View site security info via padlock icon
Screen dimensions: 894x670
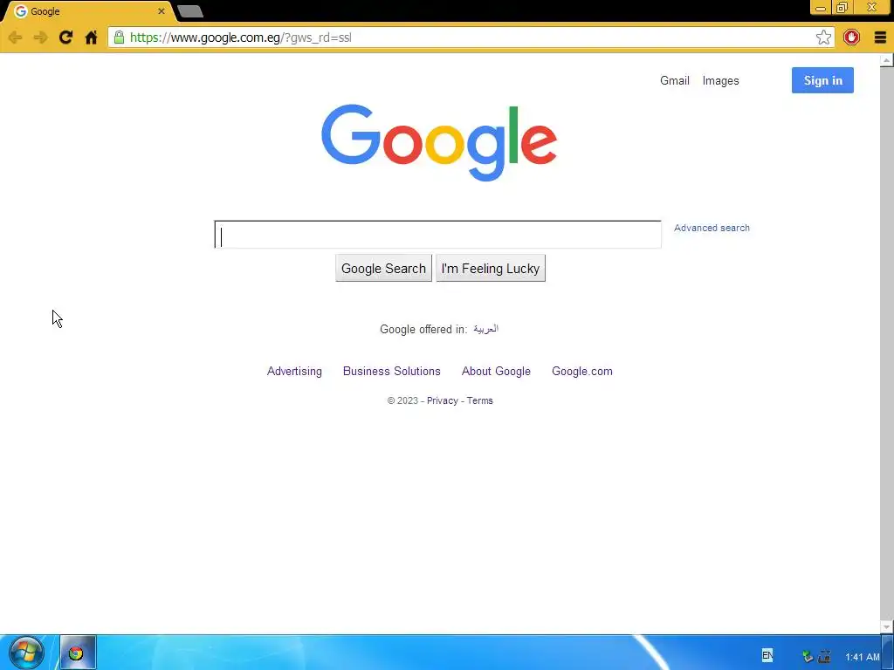(119, 38)
